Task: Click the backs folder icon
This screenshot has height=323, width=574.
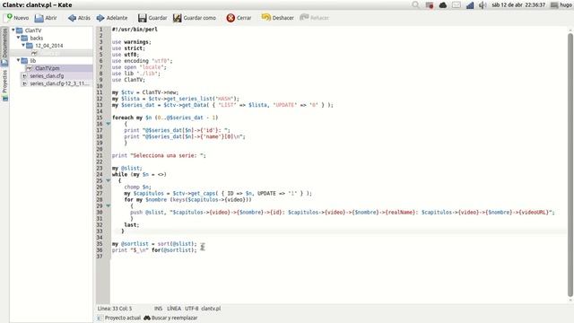Action: pyautogui.click(x=24, y=38)
